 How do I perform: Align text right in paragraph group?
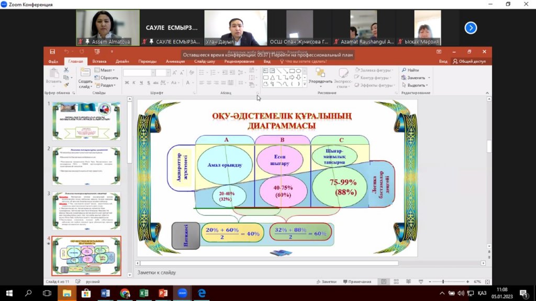coord(216,83)
